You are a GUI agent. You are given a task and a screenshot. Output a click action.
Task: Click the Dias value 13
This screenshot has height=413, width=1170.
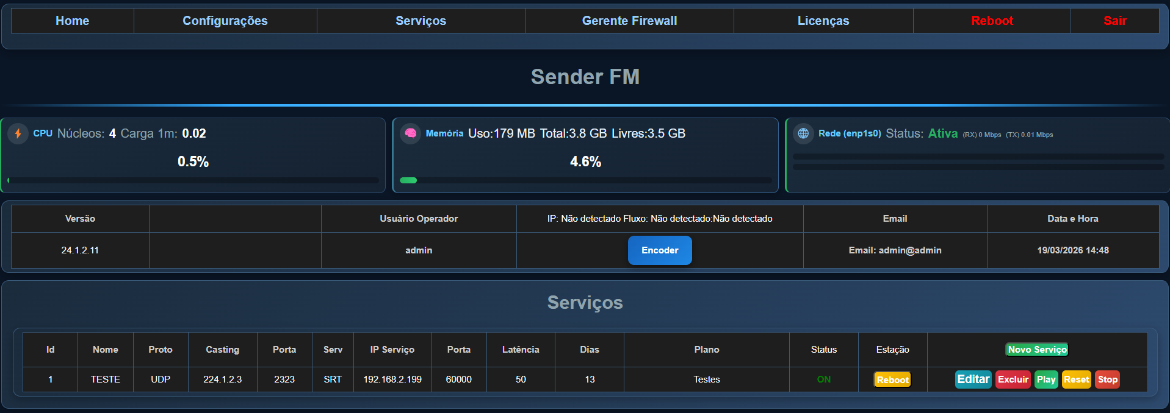[x=590, y=379]
